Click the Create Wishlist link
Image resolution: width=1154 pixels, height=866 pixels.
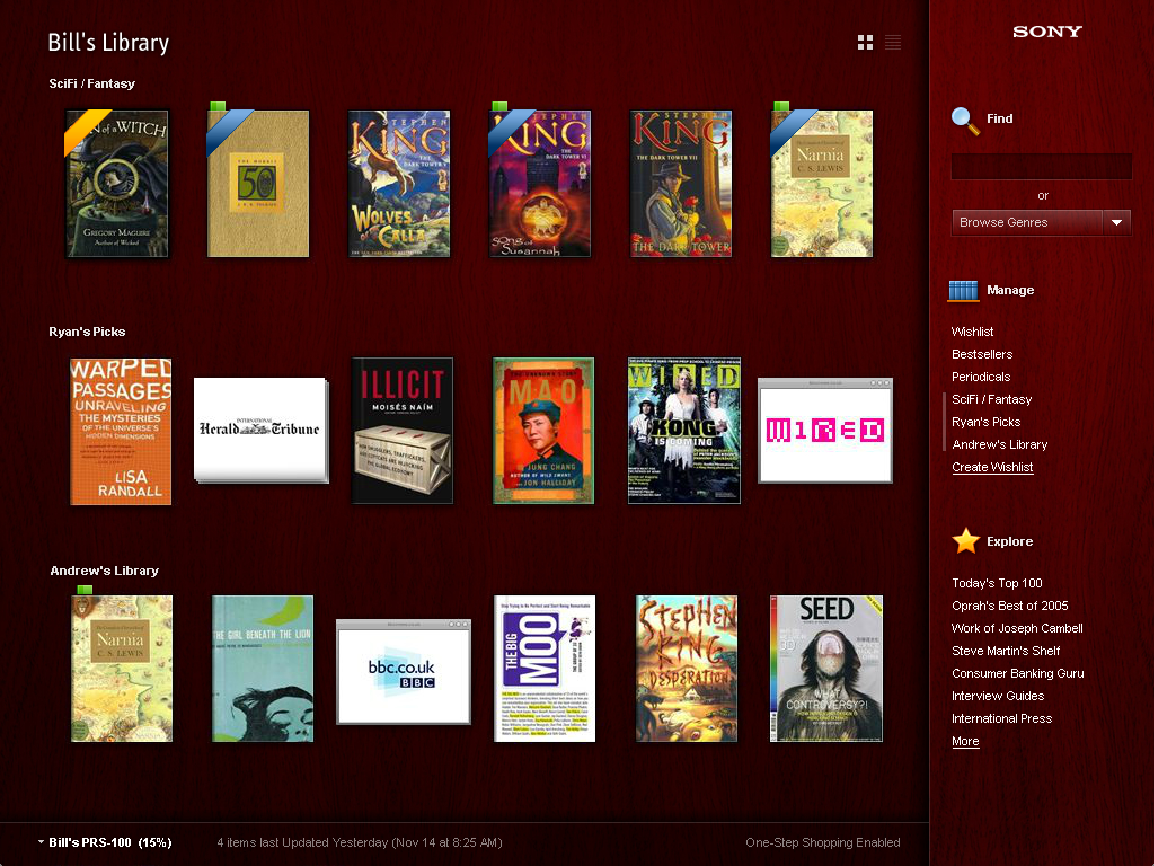pyautogui.click(x=992, y=467)
